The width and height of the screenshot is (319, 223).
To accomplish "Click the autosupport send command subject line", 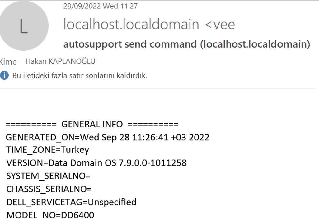I will click(x=187, y=44).
